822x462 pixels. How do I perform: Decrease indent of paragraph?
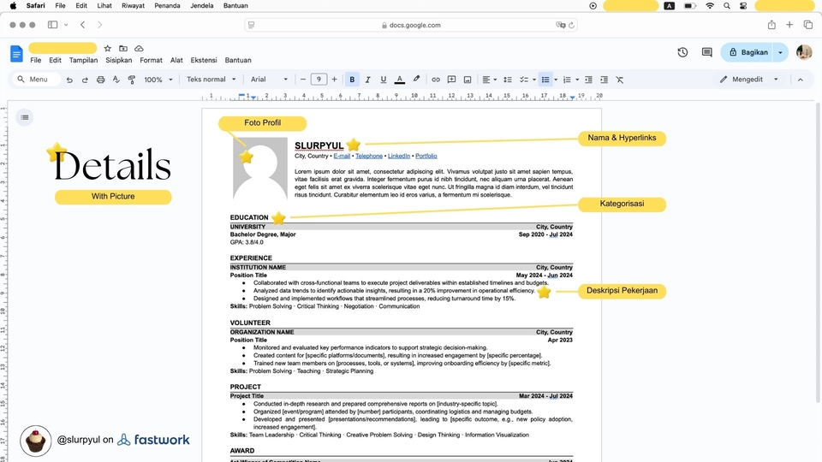[588, 80]
